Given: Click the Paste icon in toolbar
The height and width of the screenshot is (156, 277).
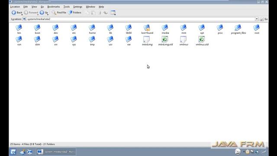Looking at the screenshot, I should tap(93, 13).
